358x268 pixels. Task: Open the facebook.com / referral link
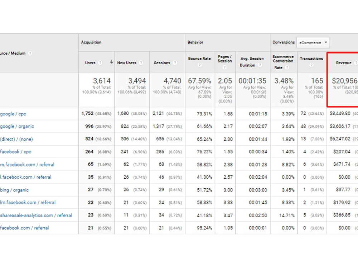(x=24, y=228)
